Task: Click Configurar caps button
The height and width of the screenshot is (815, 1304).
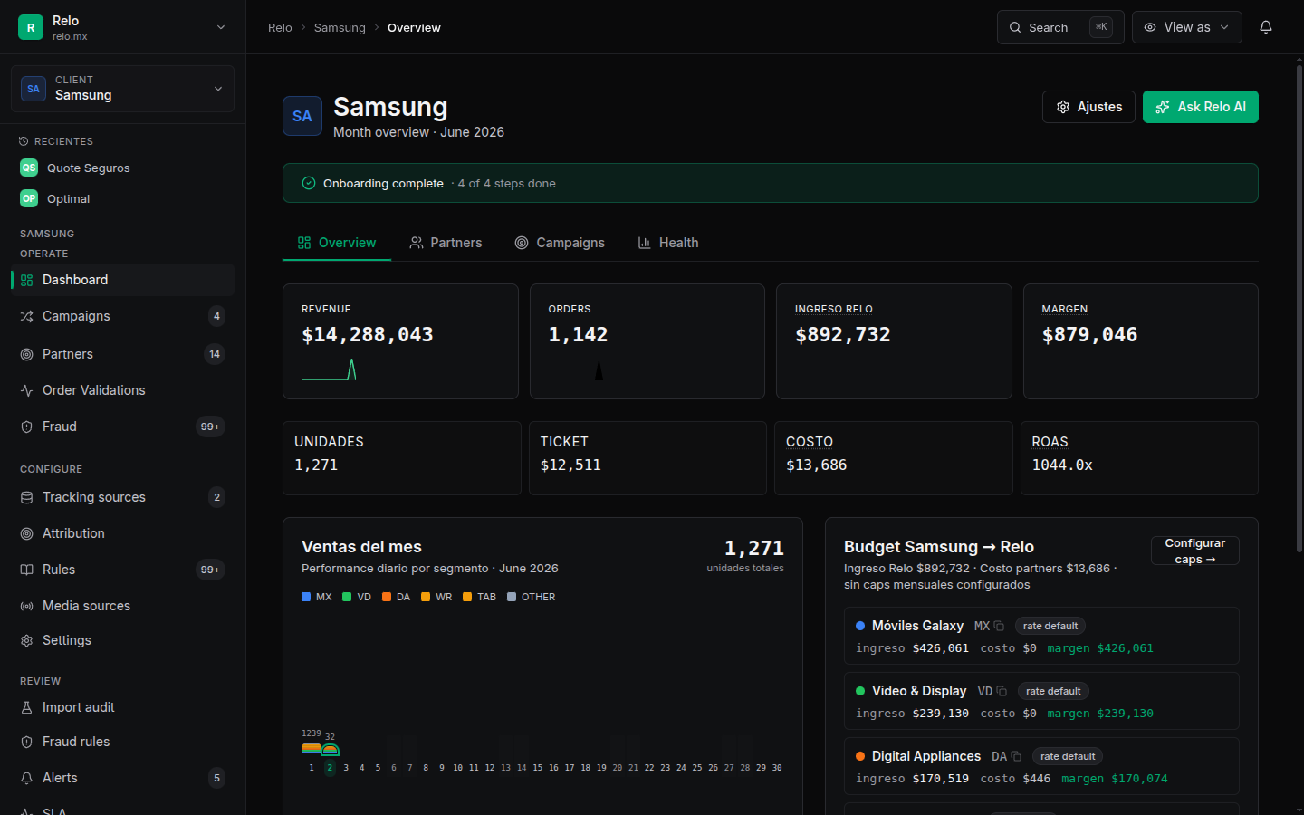Action: (1195, 551)
